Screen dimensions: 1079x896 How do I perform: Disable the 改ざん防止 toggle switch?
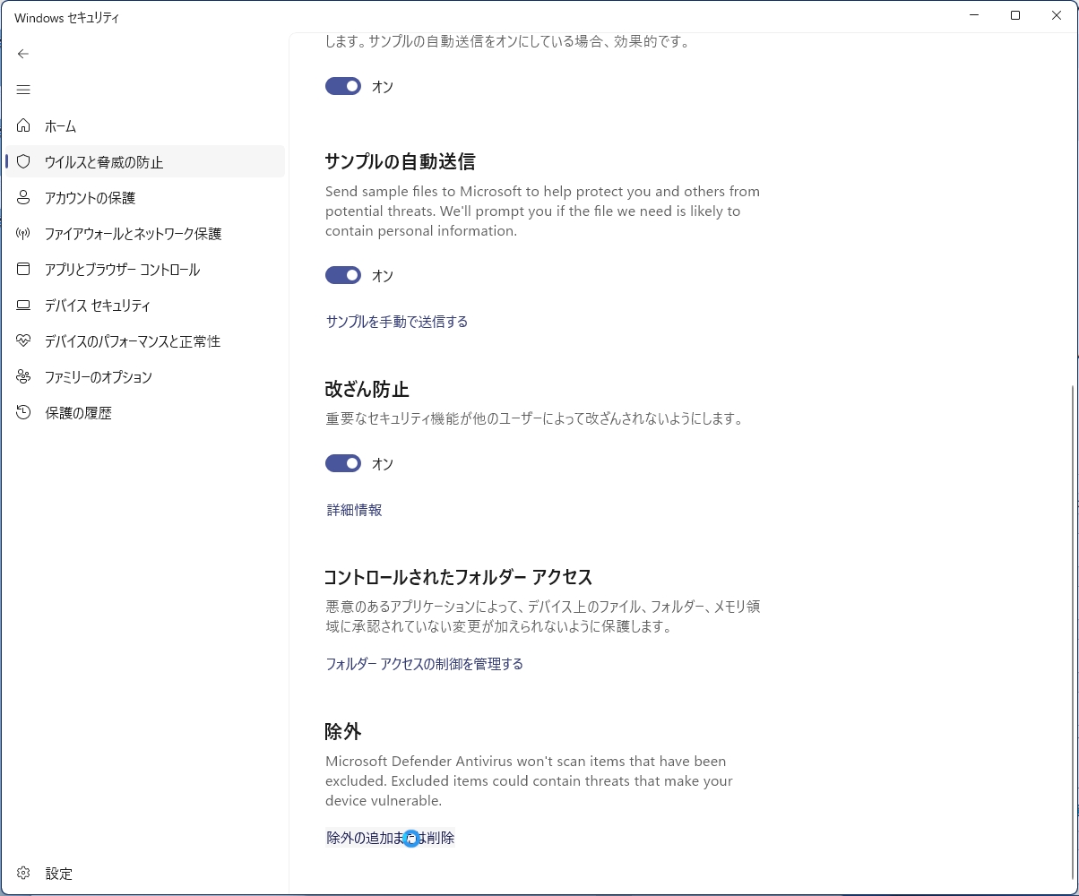(x=343, y=463)
